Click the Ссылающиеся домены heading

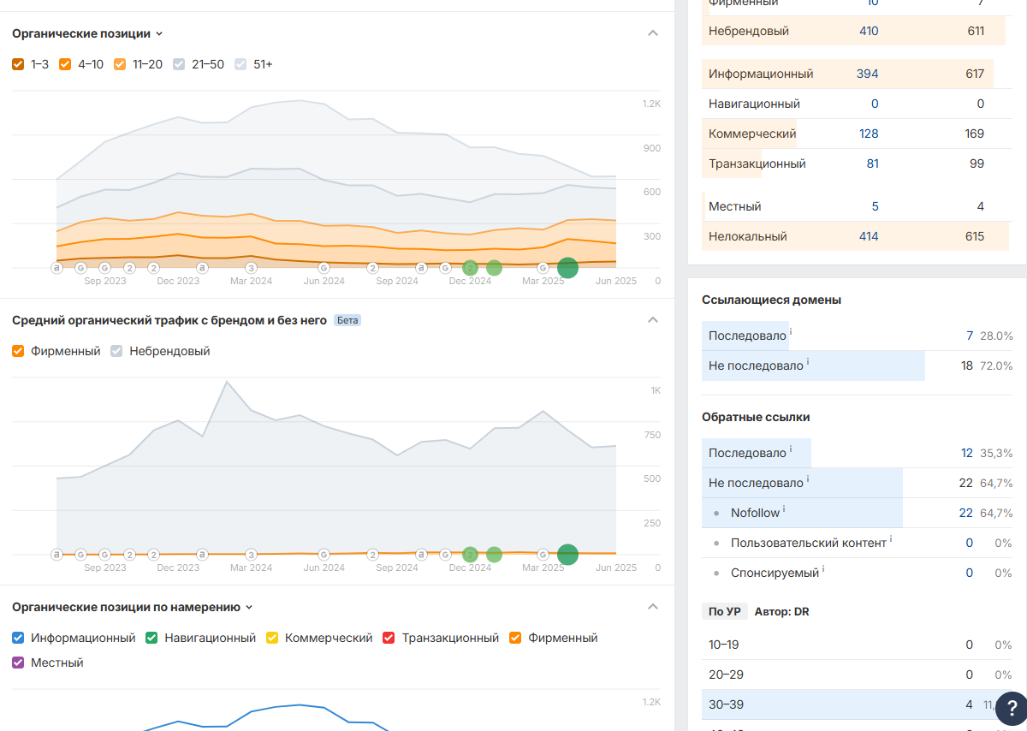tap(771, 300)
